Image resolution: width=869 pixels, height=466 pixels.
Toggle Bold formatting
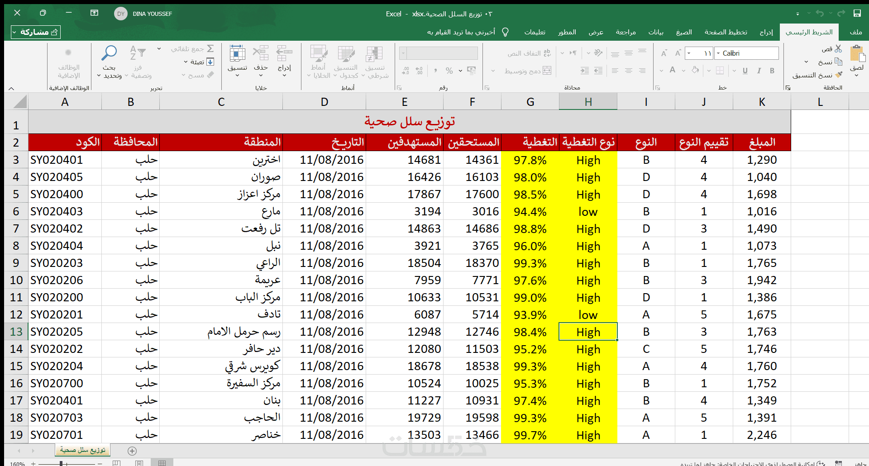(x=772, y=71)
